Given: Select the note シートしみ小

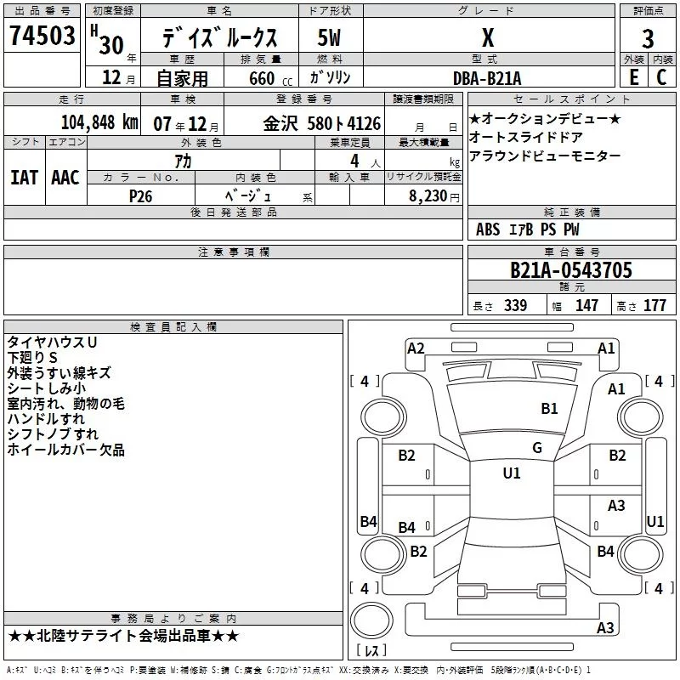Looking at the screenshot, I should (x=47, y=388).
